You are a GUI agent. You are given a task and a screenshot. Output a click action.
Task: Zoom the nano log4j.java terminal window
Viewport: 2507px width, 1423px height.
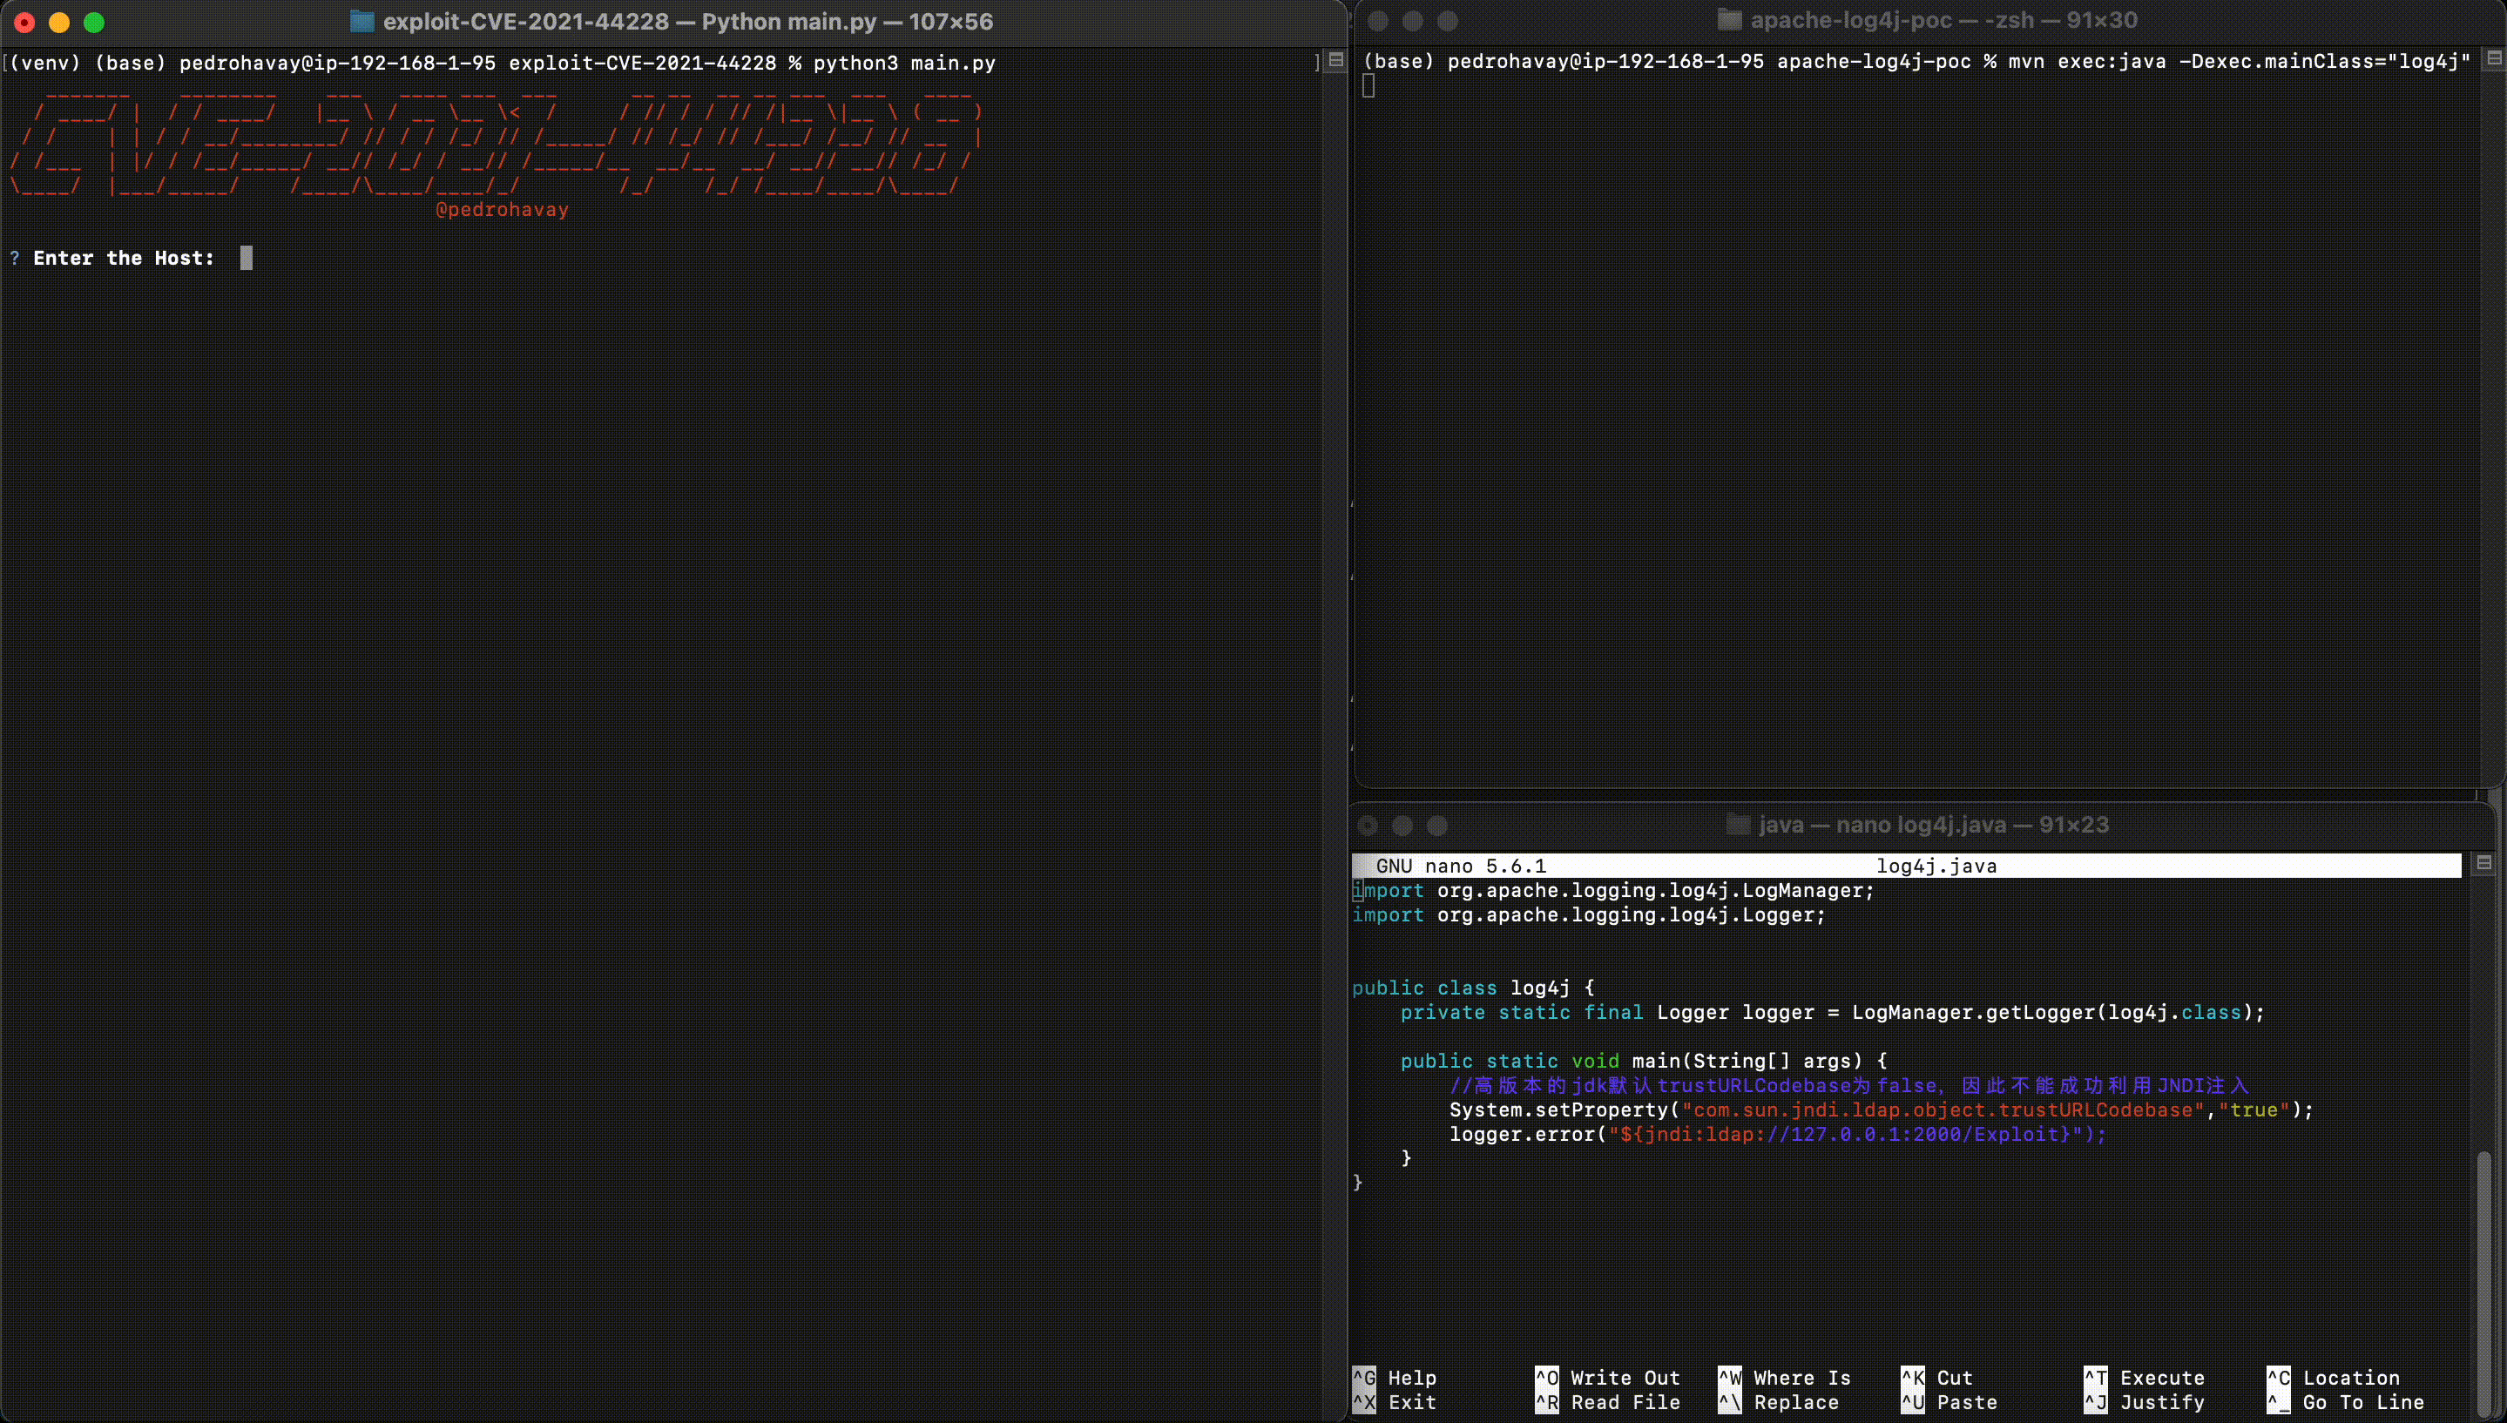pyautogui.click(x=1436, y=826)
